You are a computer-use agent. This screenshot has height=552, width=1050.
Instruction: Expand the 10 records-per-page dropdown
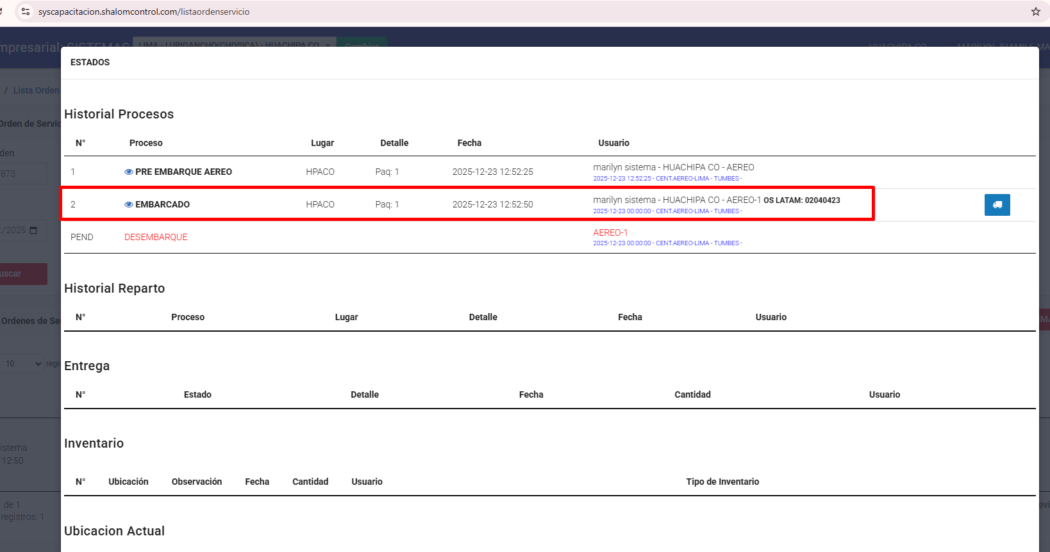point(22,364)
